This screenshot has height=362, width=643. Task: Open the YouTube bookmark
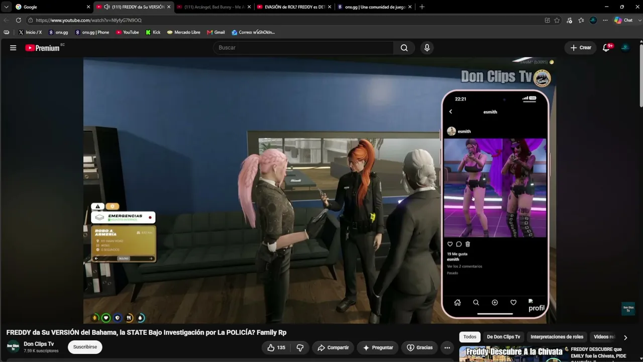[x=128, y=32]
